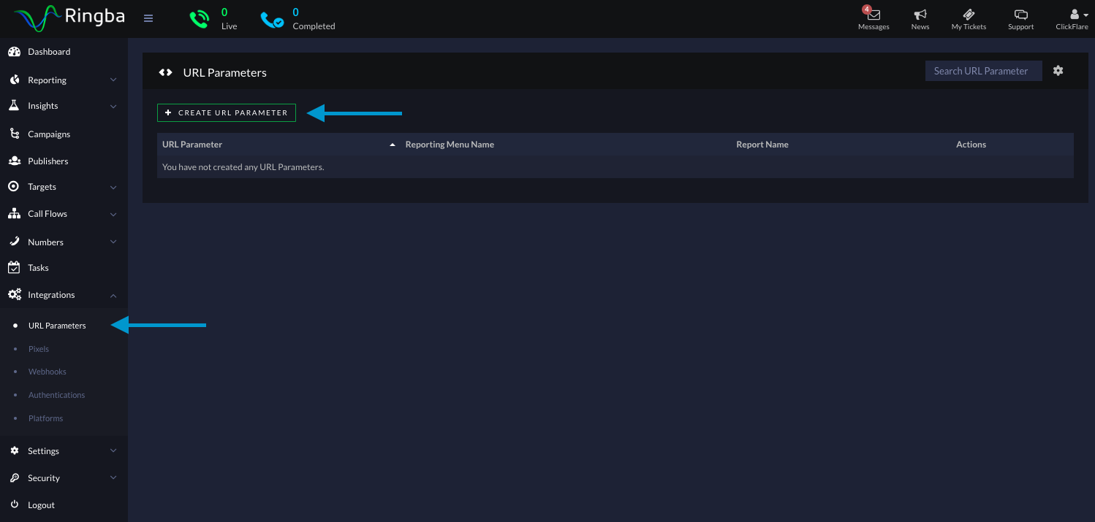Sort by URL Parameter column header
This screenshot has height=522, width=1095.
(x=192, y=145)
